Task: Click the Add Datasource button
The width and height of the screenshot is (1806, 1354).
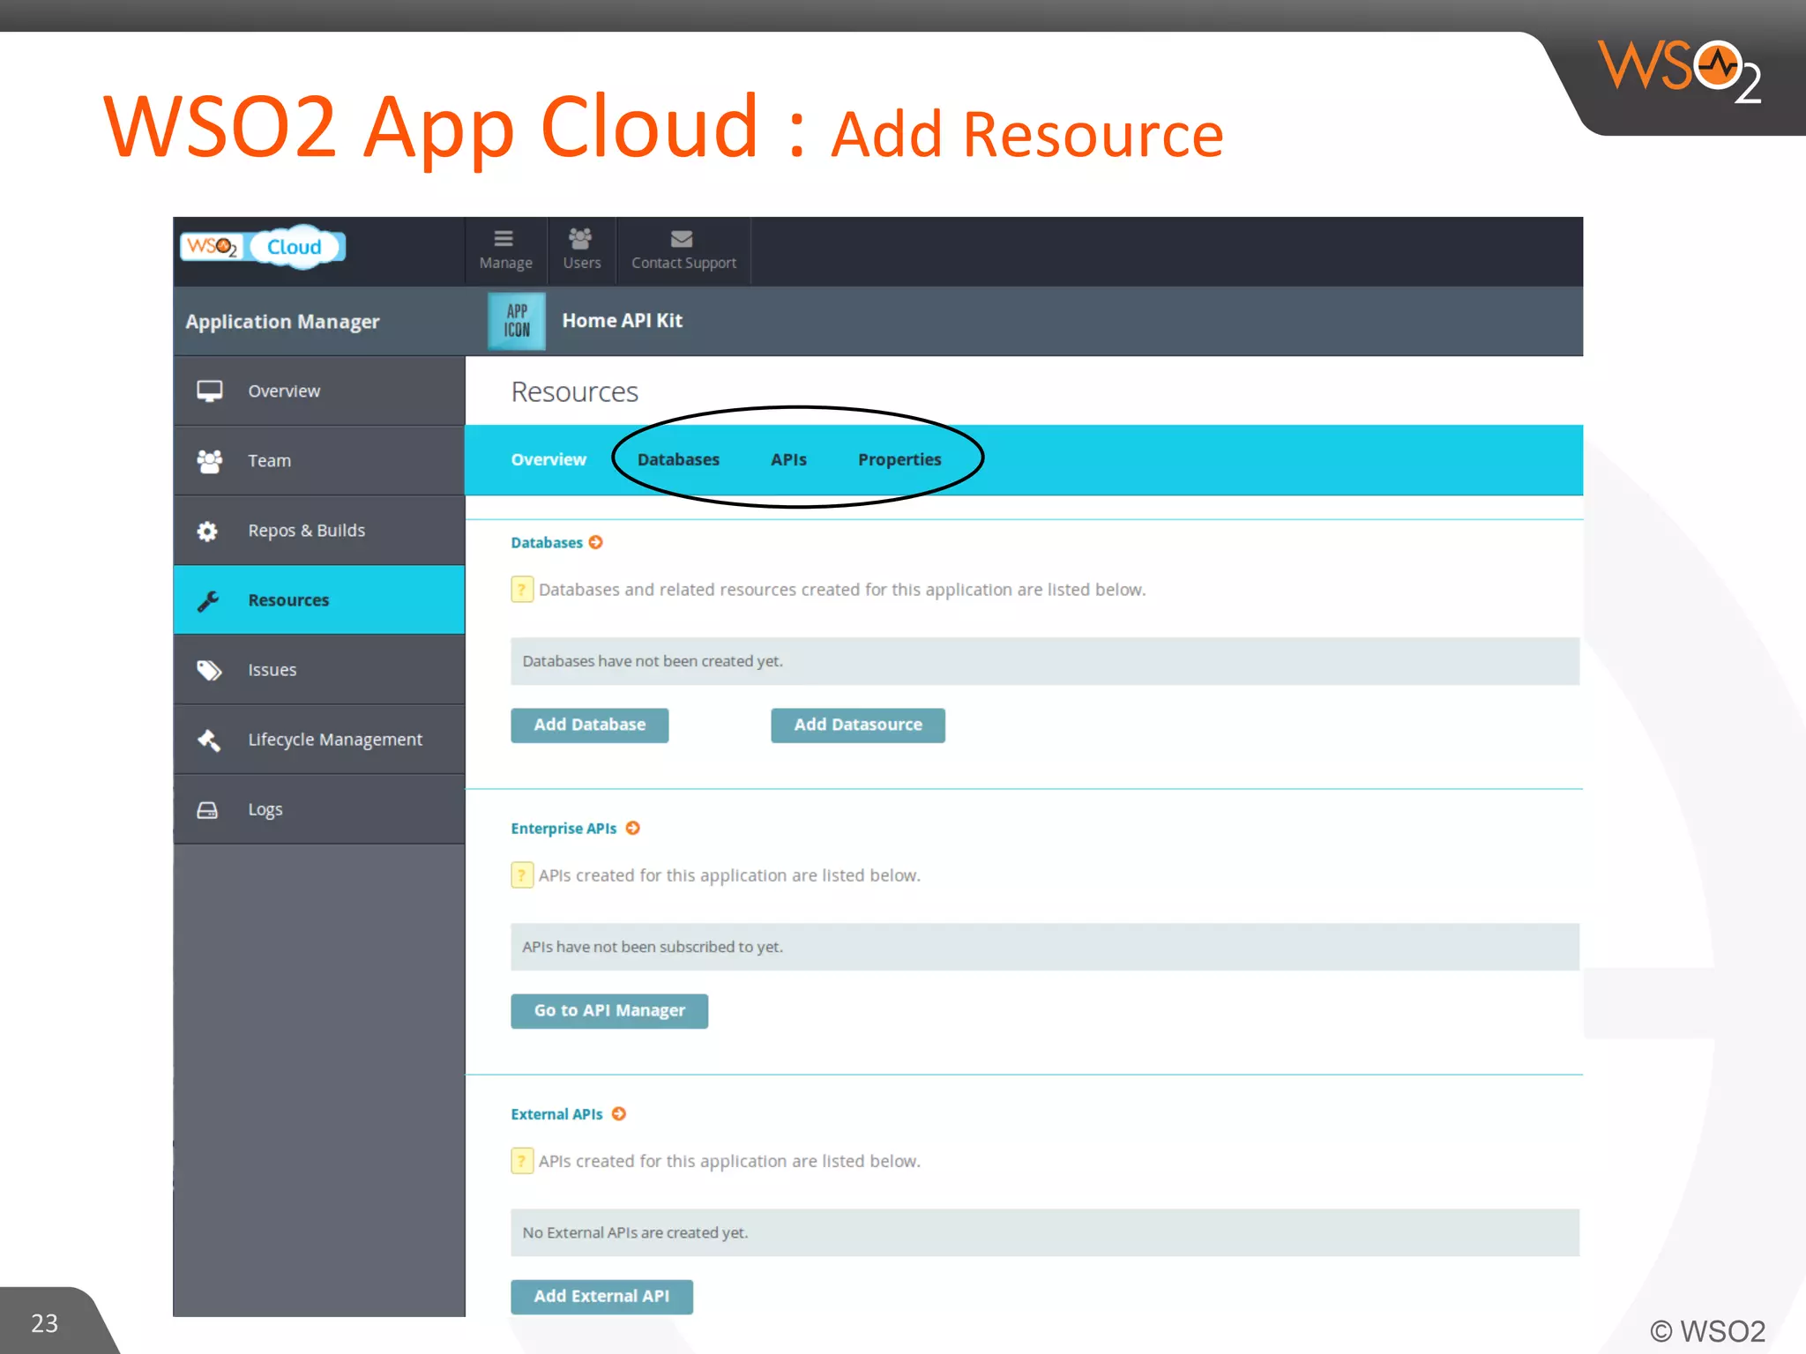Action: (x=858, y=725)
